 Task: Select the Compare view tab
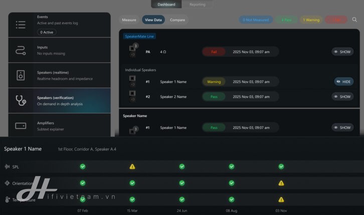pyautogui.click(x=177, y=20)
